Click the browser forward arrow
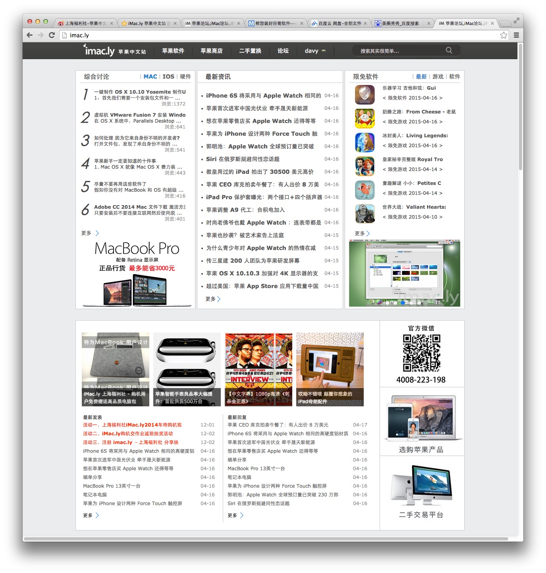The image size is (546, 573). coord(41,35)
